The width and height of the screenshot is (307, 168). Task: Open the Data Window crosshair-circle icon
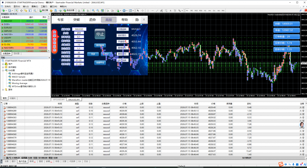point(21,10)
